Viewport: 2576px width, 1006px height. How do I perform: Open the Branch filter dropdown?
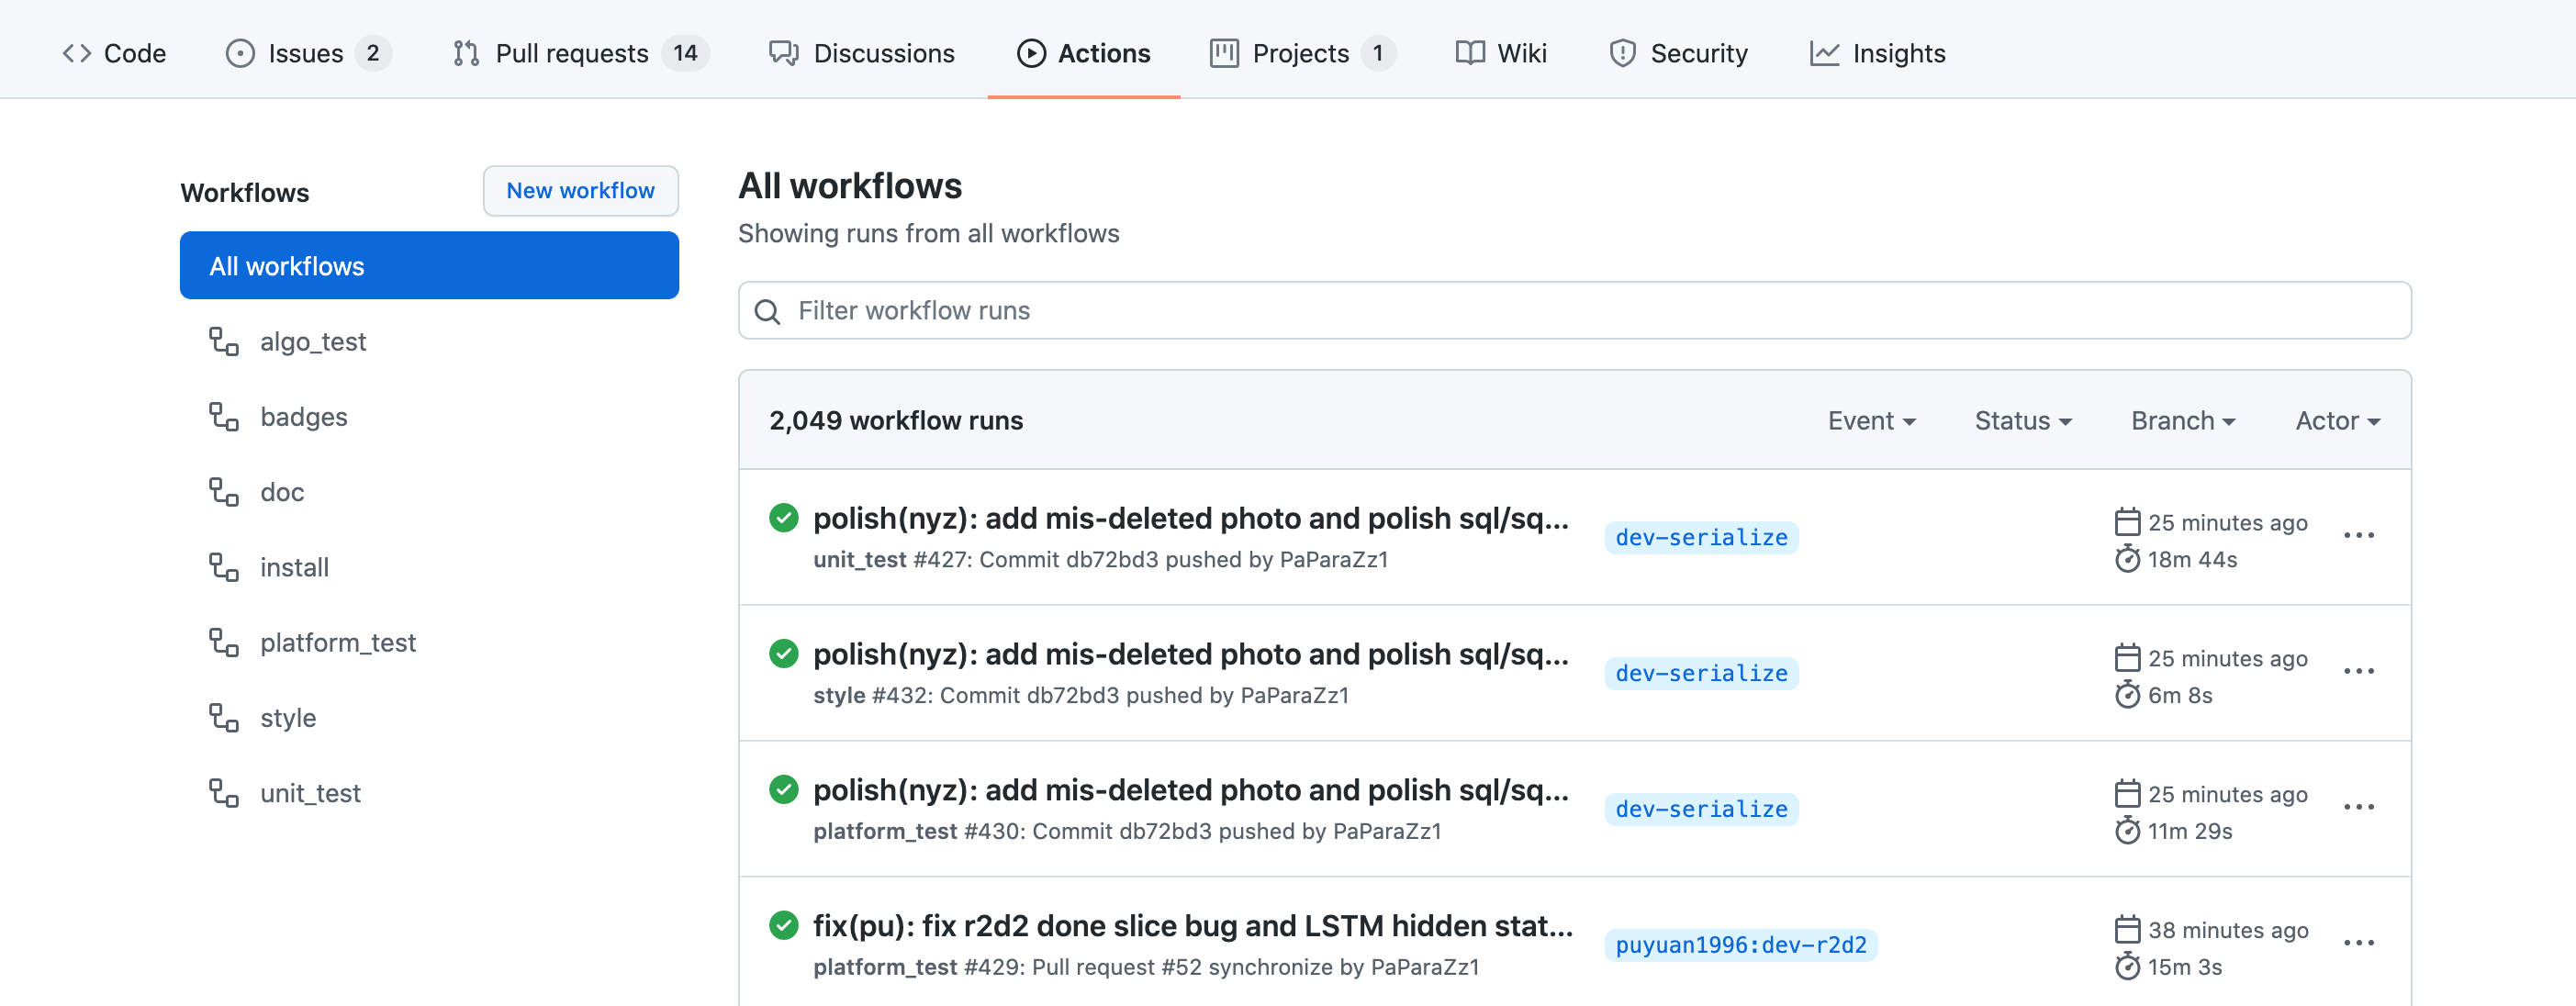tap(2182, 421)
